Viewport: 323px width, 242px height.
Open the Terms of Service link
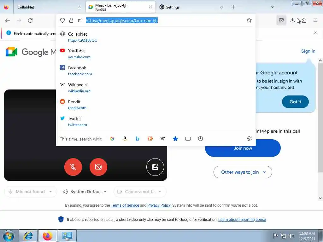(x=125, y=205)
